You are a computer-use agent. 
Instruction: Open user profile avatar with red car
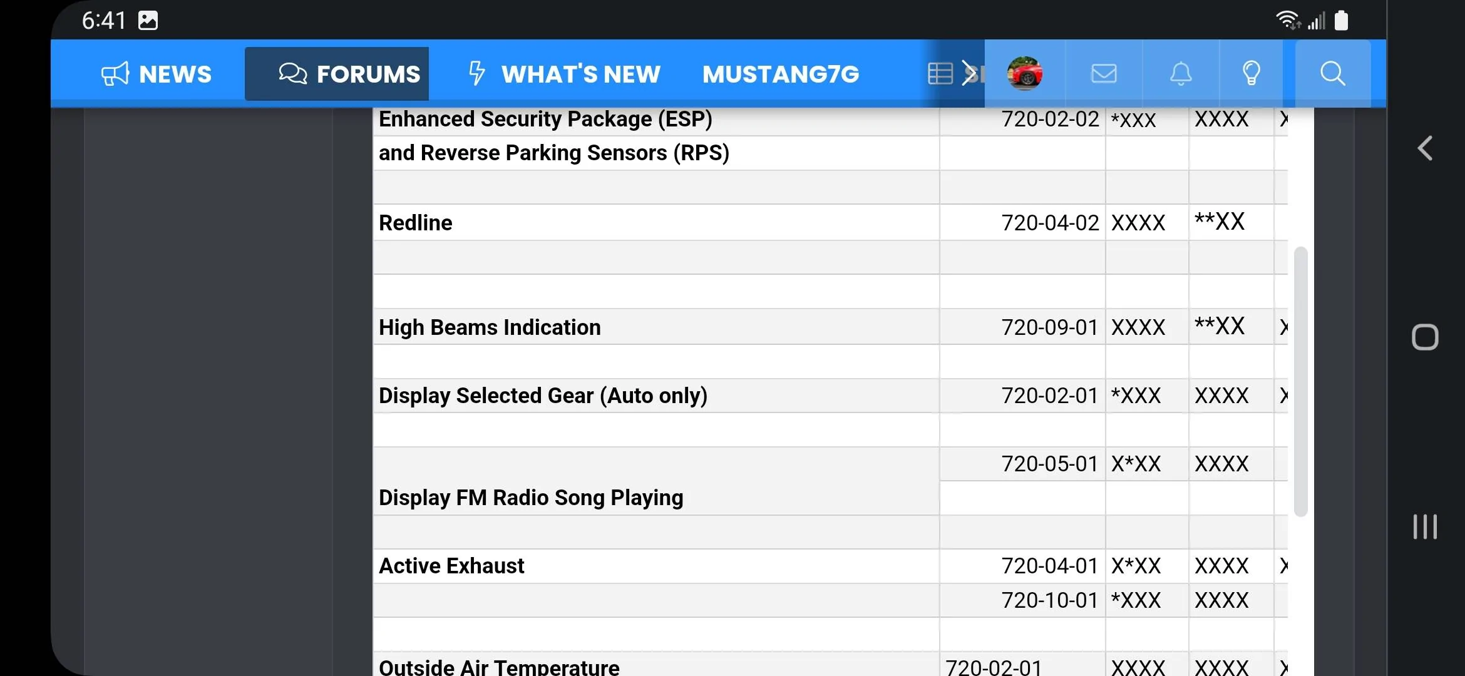[1025, 73]
